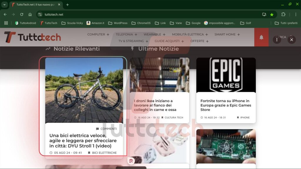Search the bike image with Google Lens icon
301x169 pixels.
(131, 161)
